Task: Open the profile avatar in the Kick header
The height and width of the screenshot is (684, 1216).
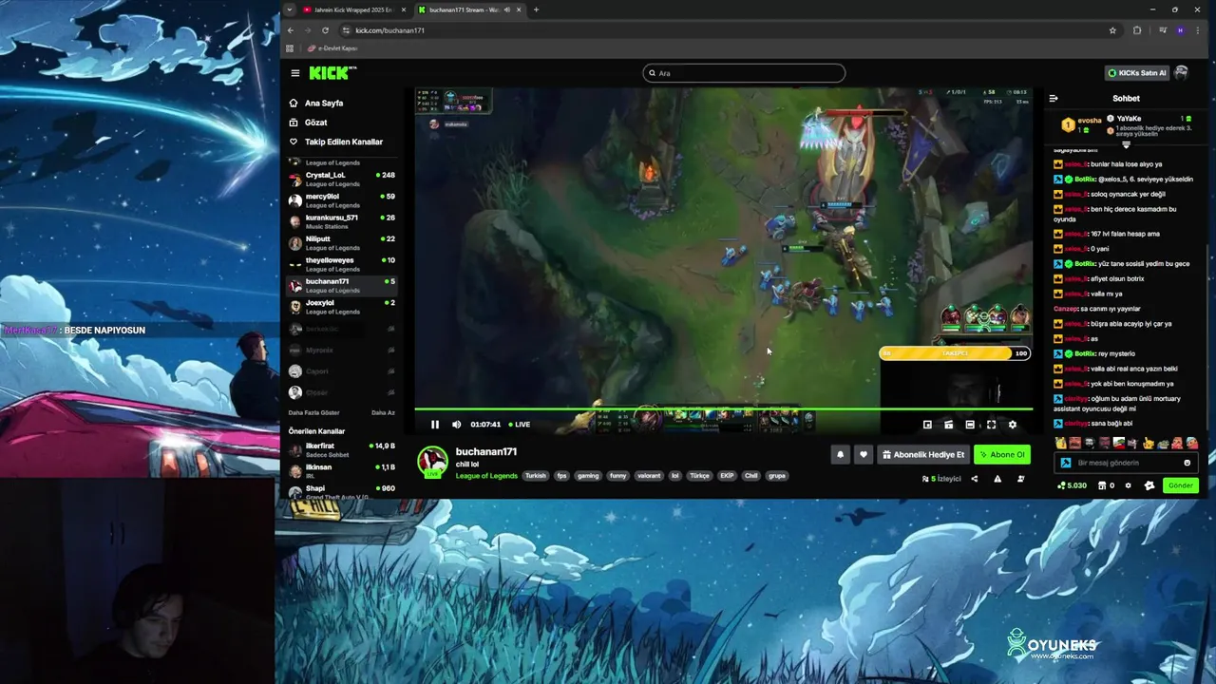Action: point(1182,73)
